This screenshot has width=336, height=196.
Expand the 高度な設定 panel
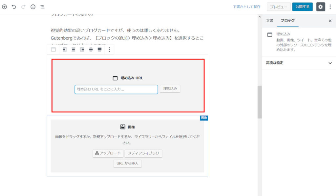point(299,63)
